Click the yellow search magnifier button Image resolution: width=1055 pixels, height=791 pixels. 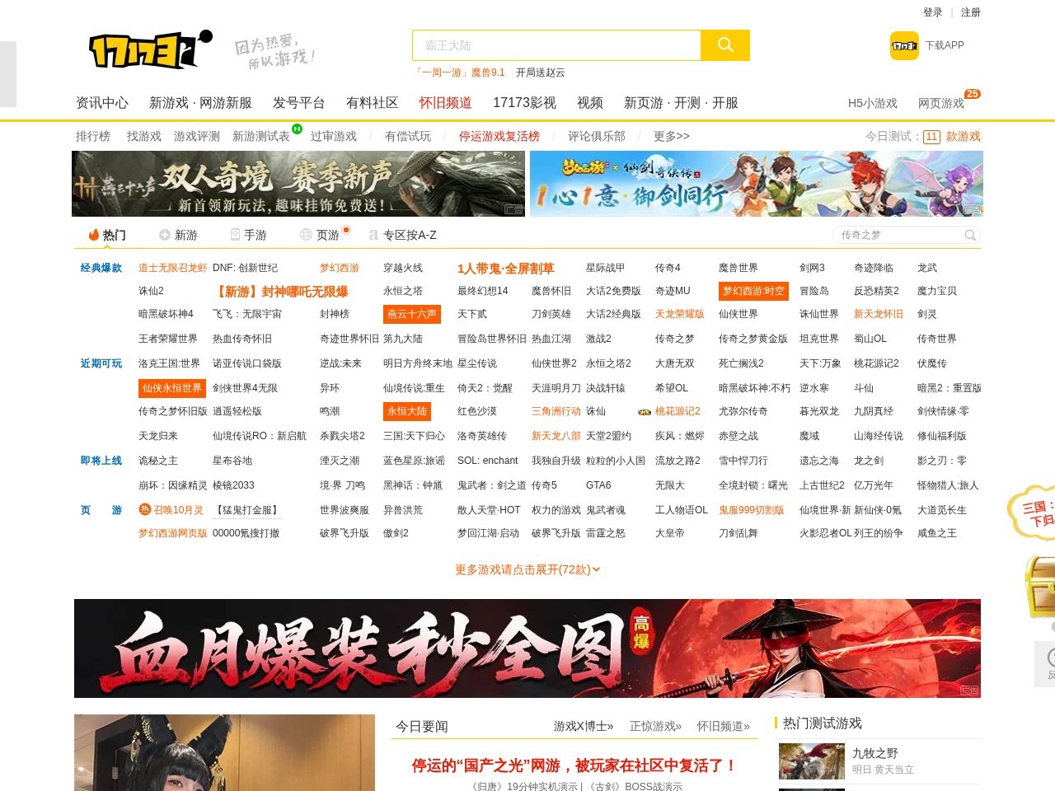[x=725, y=45]
